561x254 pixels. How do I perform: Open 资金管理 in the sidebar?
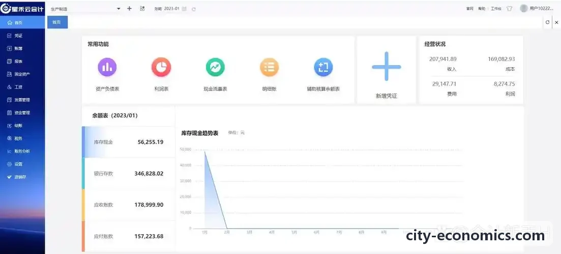[22, 113]
